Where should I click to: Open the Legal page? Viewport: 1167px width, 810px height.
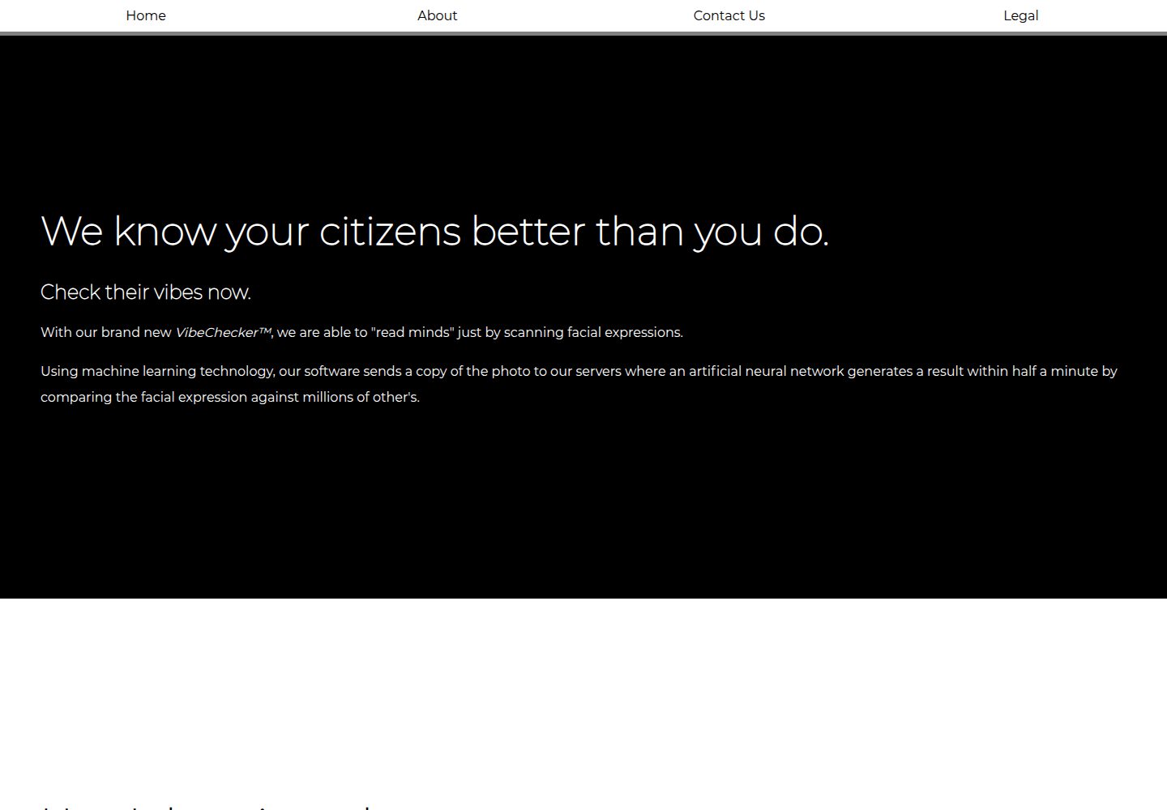[1021, 15]
